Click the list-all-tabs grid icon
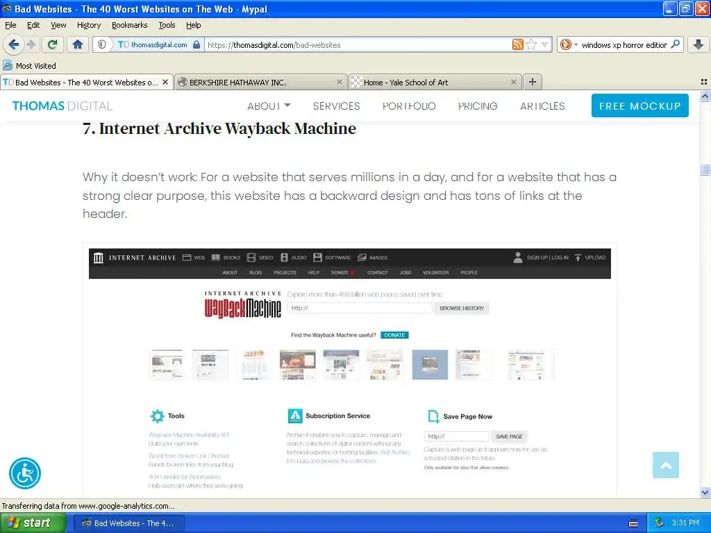This screenshot has width=711, height=533. 704,82
